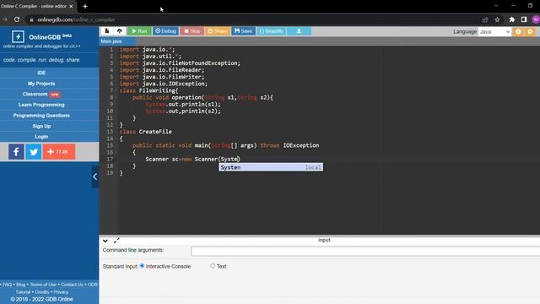Screen dimensions: 540x304
Task: Open the Privacy footer link
Action: 61,292
